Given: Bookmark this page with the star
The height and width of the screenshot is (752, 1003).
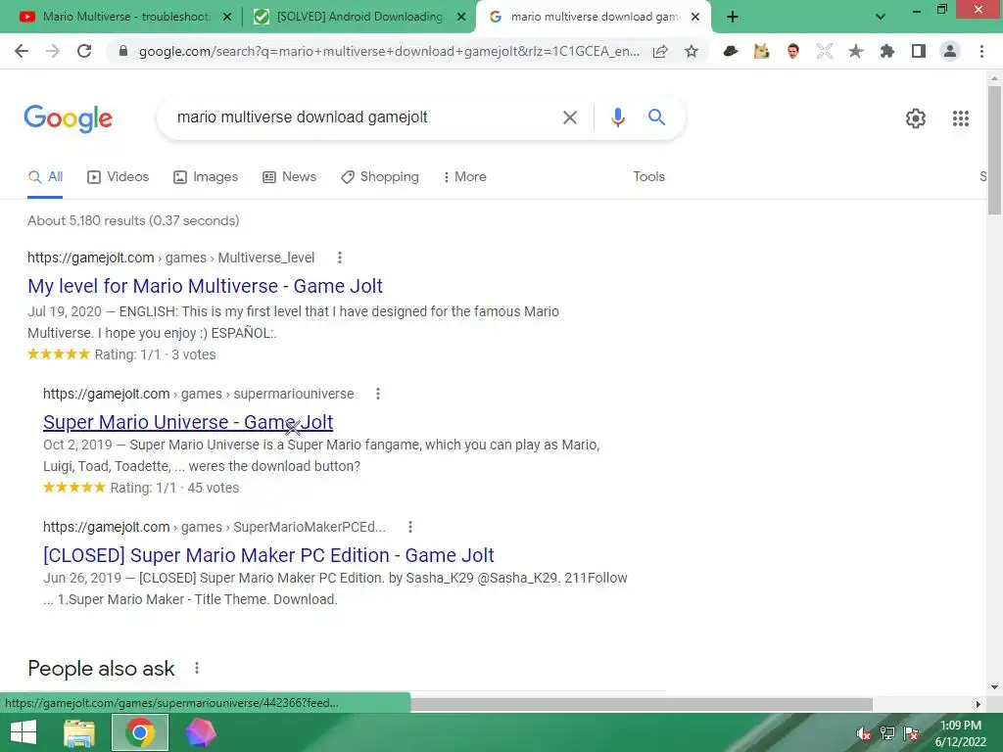Looking at the screenshot, I should click(692, 51).
